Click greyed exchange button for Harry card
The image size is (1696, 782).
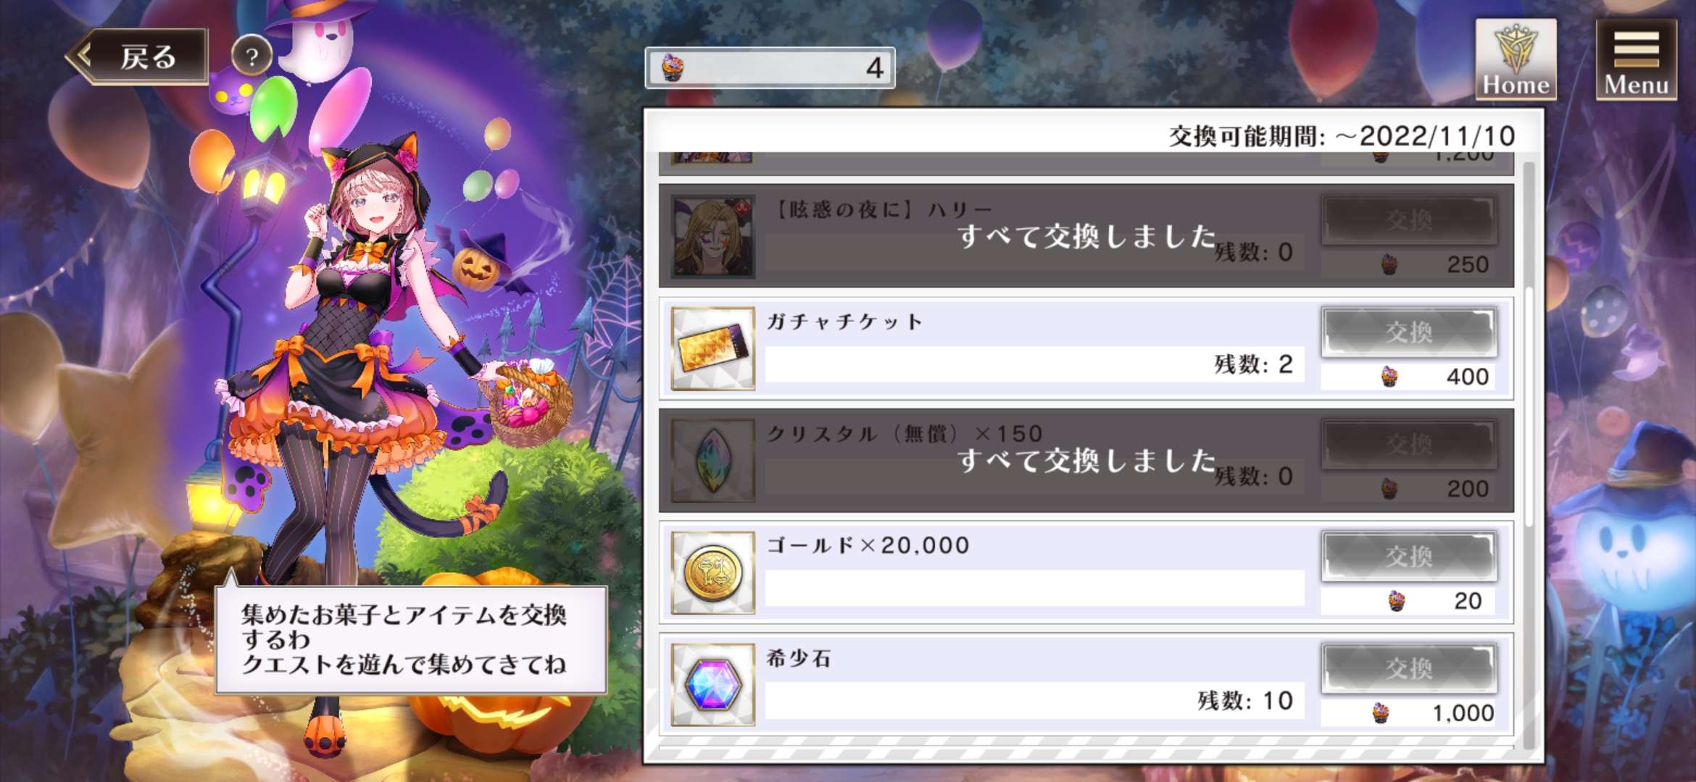[1409, 220]
